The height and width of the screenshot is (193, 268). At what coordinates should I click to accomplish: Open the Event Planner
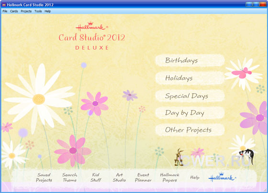[x=143, y=177]
